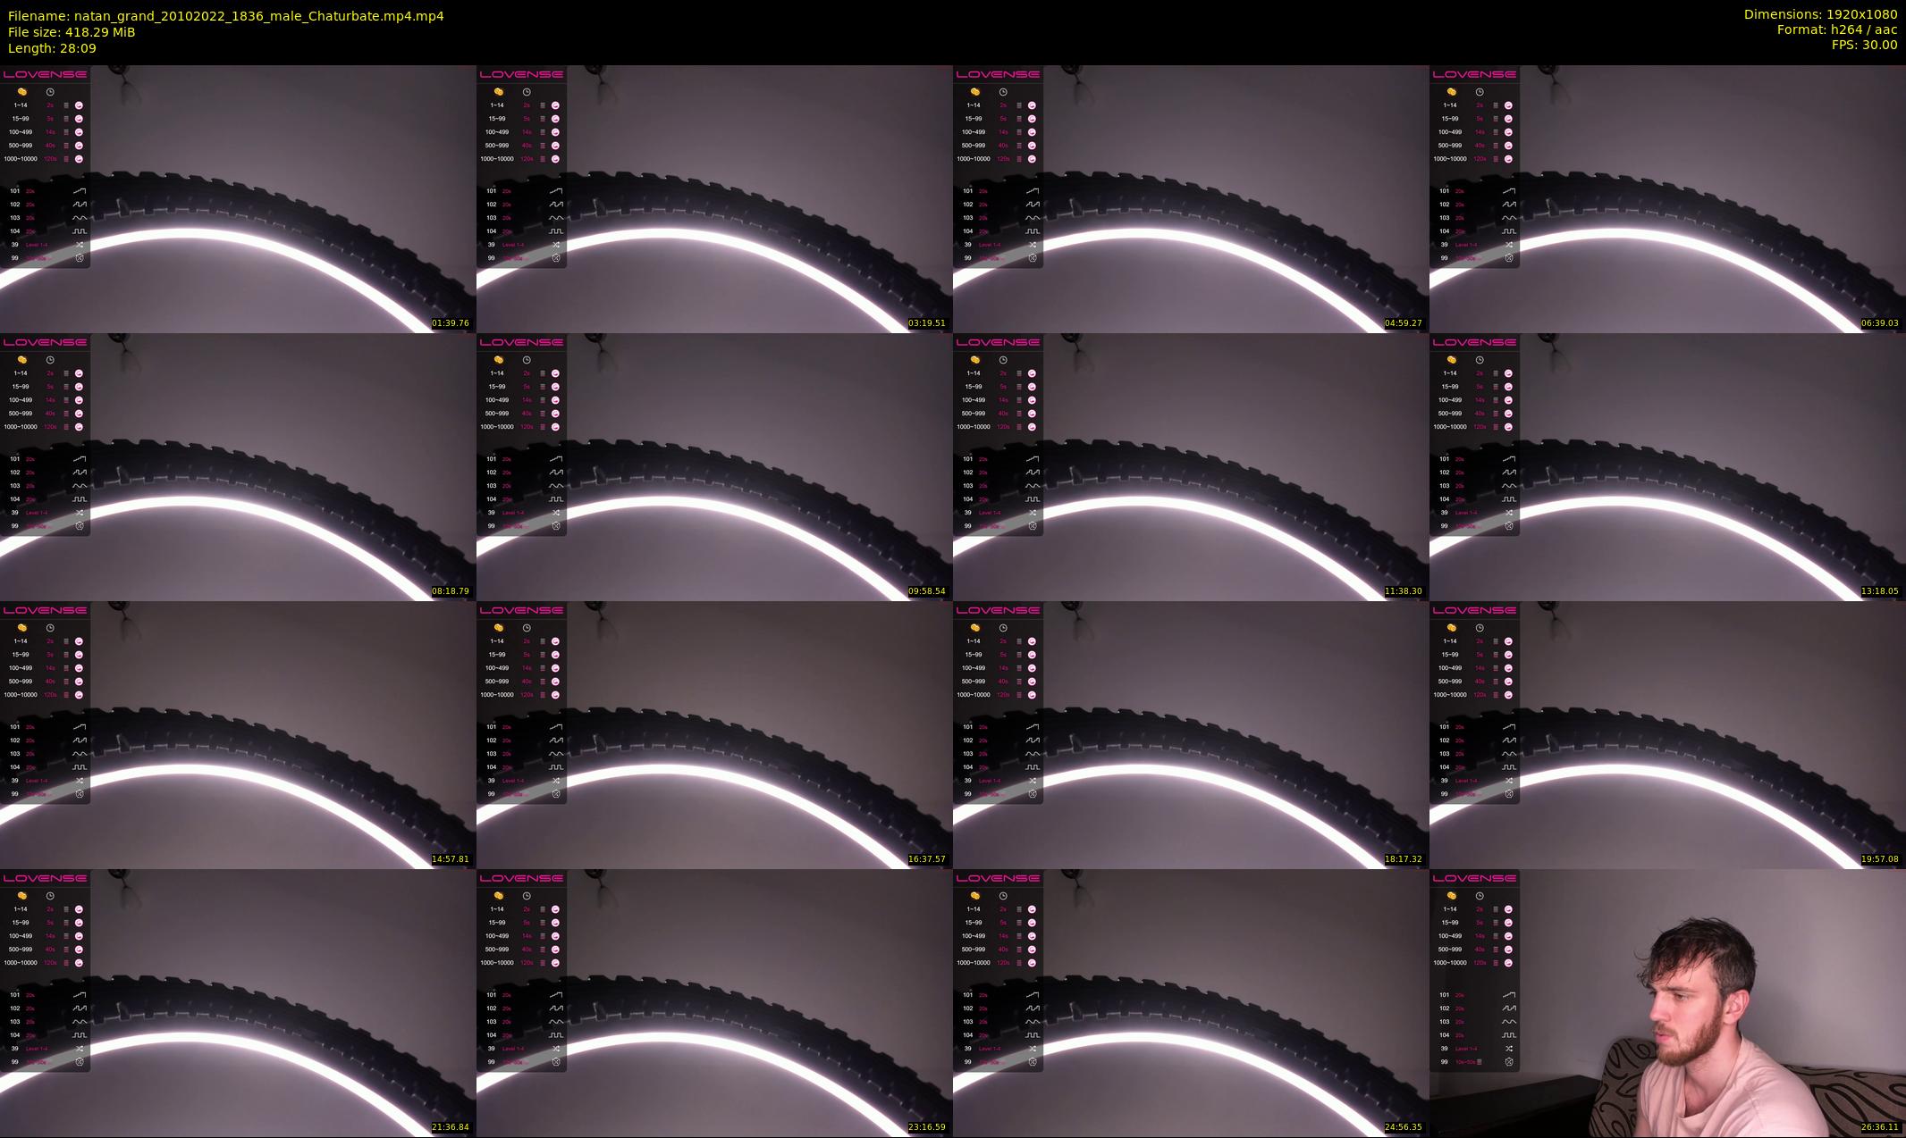Click the square pulse icon for level 104 in the 06:39.03 frame
Image resolution: width=1906 pixels, height=1138 pixels.
[x=1509, y=231]
